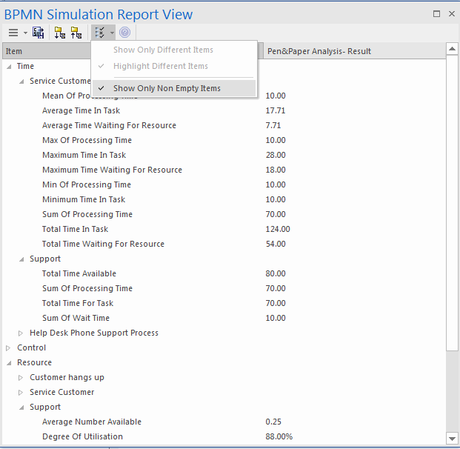This screenshot has width=460, height=449.
Task: Close the BPMN Simulation Report View panel
Action: coord(450,13)
